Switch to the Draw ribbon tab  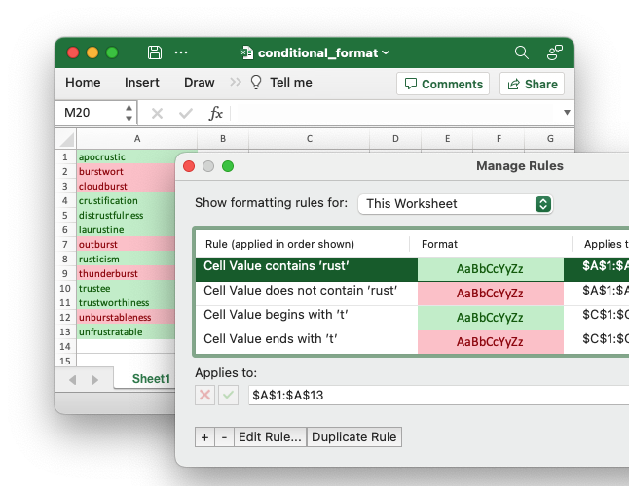[x=199, y=83]
